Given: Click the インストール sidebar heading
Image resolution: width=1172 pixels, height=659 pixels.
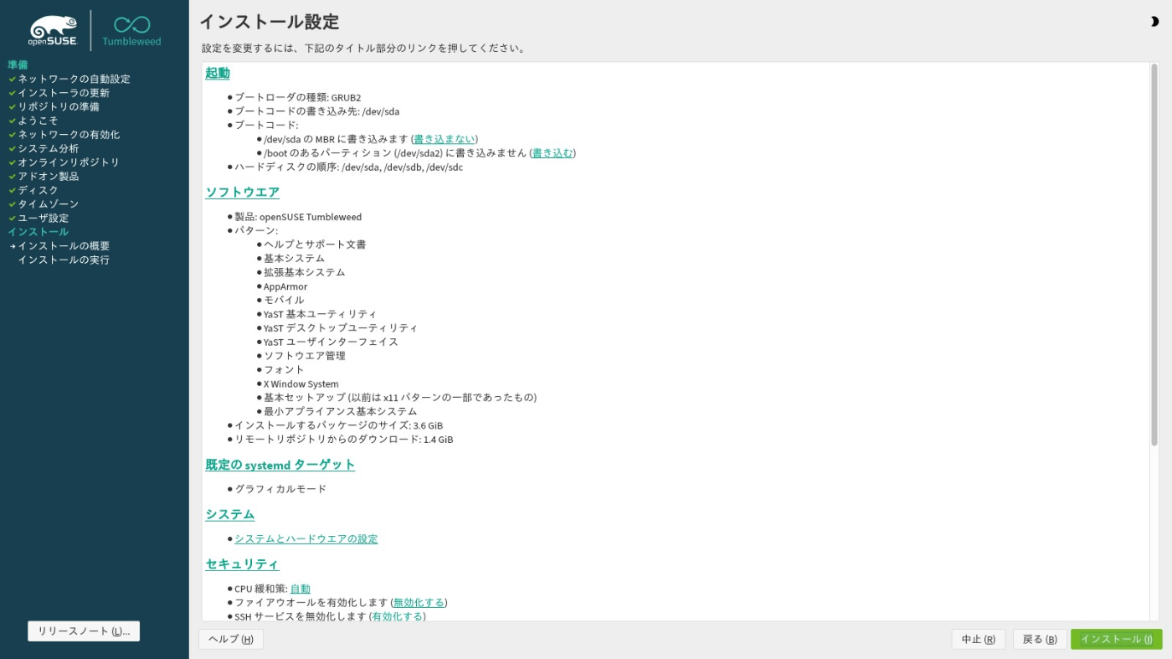Looking at the screenshot, I should [39, 231].
